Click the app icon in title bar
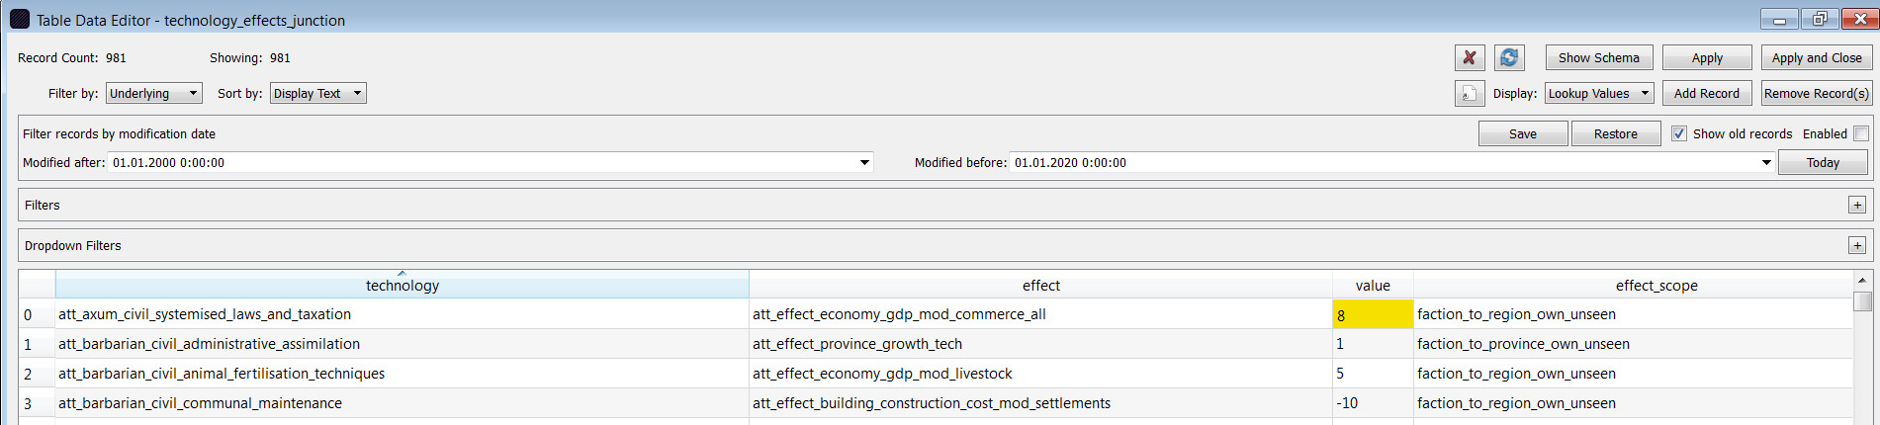Viewport: 1880px width, 425px height. coord(19,19)
